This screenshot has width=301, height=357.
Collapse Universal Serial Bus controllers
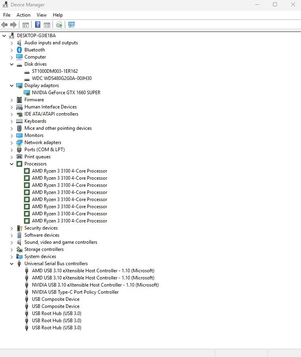[11, 264]
